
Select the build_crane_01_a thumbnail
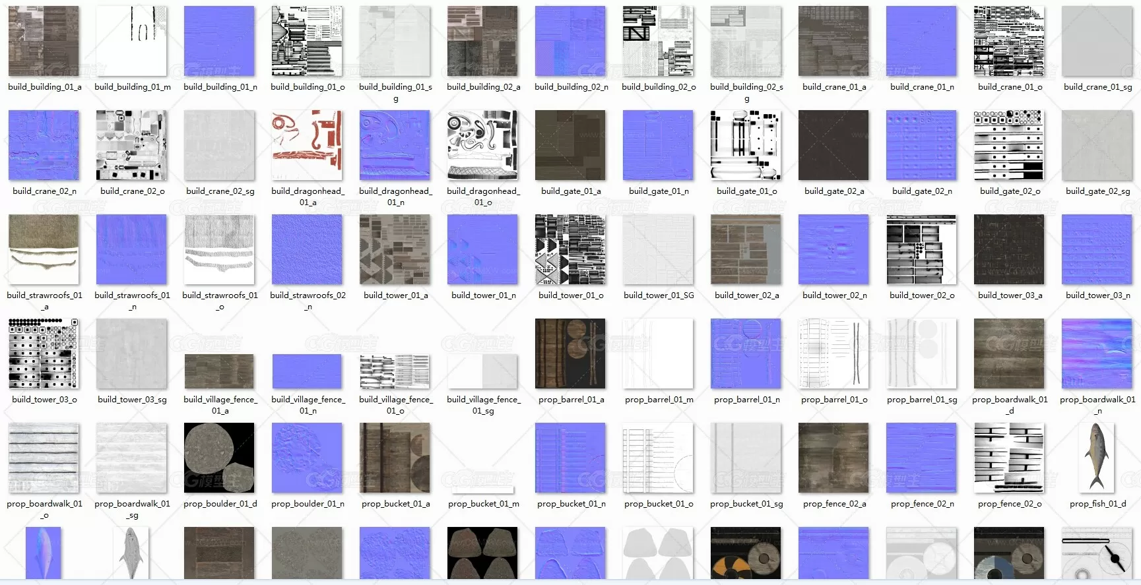pos(833,41)
